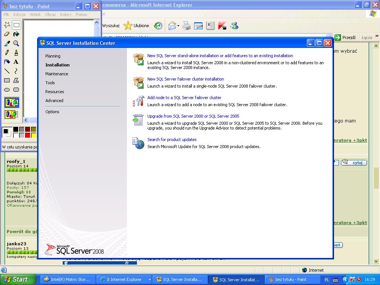This screenshot has width=380, height=285.
Task: Open the Widok menu in Paint
Action: click(x=35, y=14)
